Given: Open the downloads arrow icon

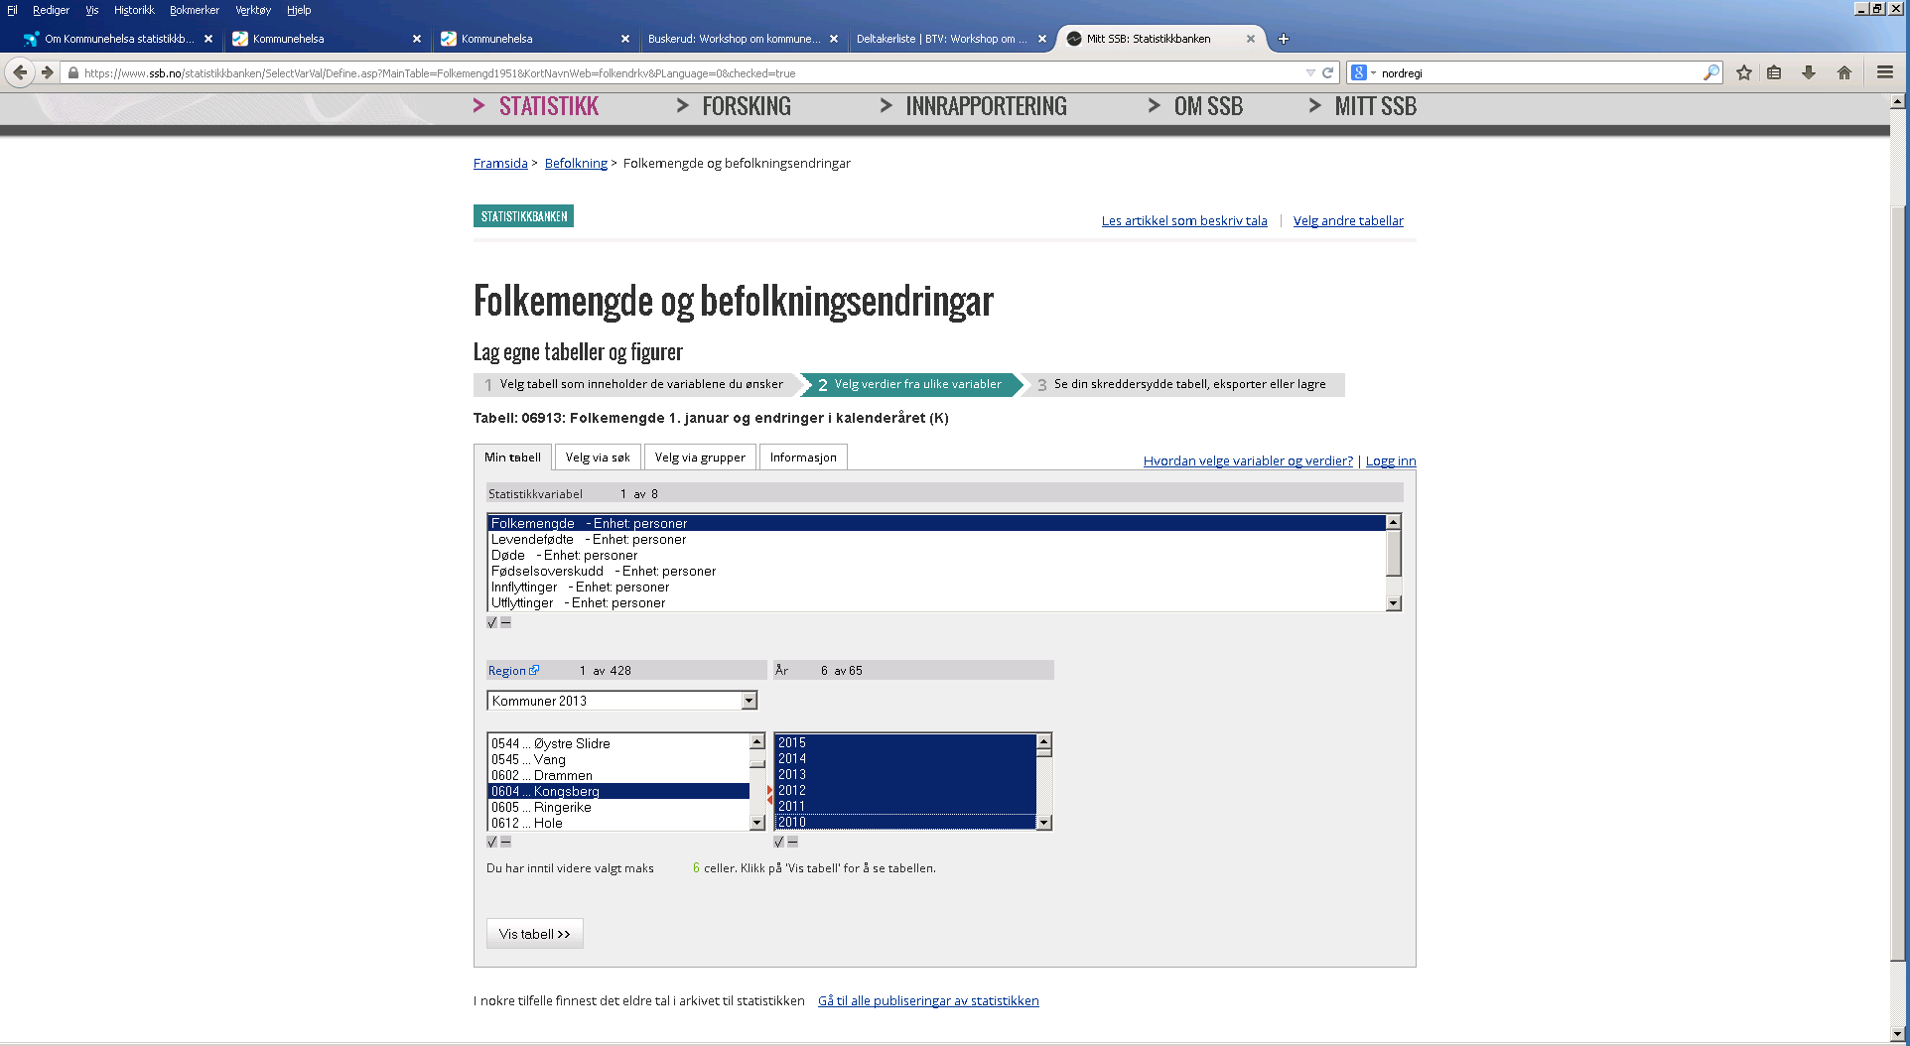Looking at the screenshot, I should click(x=1809, y=72).
